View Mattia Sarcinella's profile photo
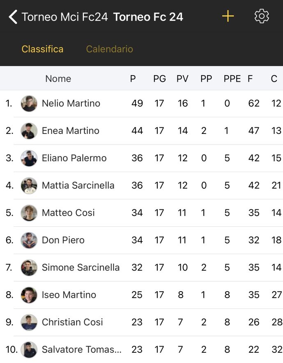 point(29,186)
